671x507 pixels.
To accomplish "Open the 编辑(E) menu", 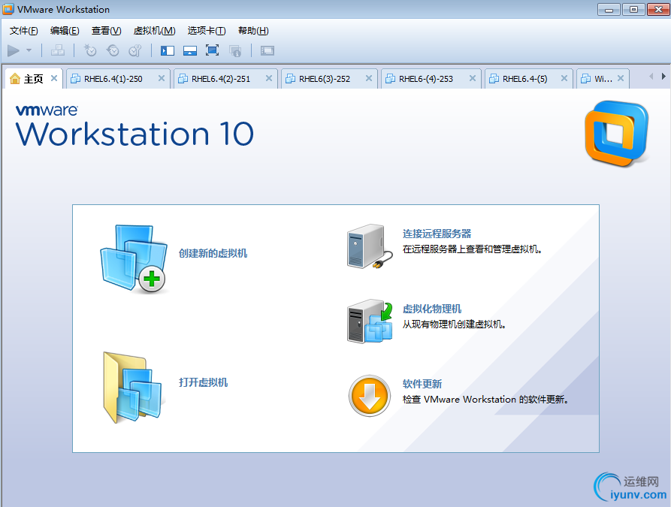I will [65, 31].
